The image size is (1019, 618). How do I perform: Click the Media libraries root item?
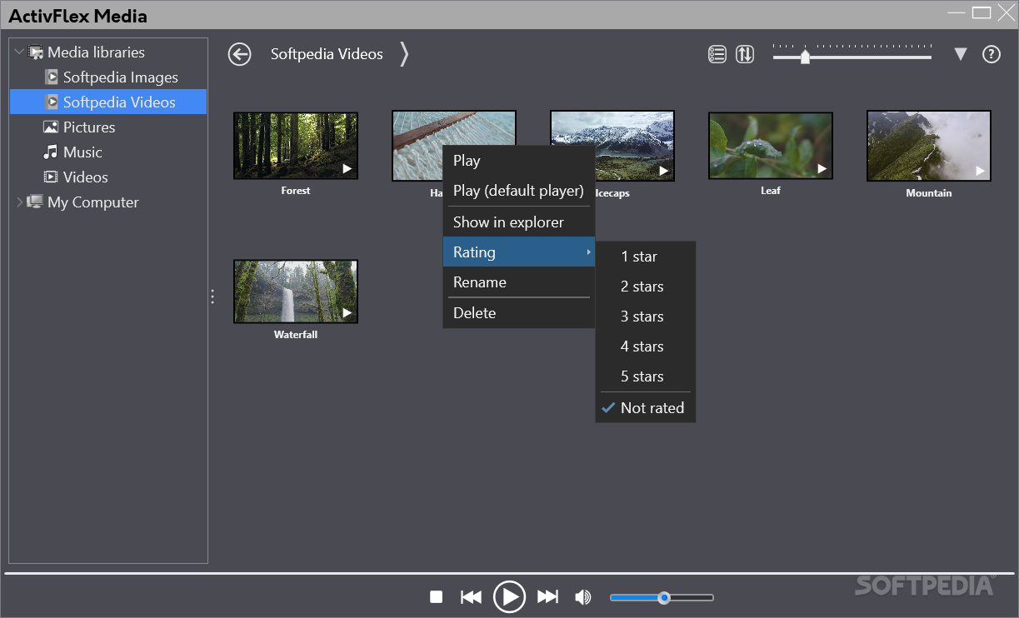click(x=96, y=52)
